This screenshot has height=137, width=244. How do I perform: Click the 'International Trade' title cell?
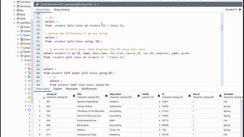[92, 134]
